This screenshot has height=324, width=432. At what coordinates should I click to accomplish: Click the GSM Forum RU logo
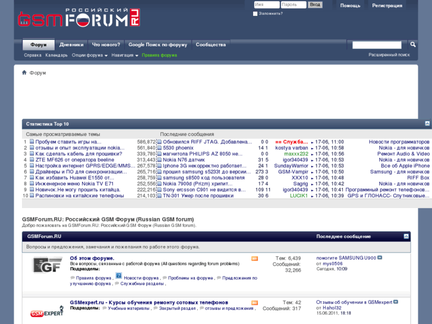tap(79, 18)
